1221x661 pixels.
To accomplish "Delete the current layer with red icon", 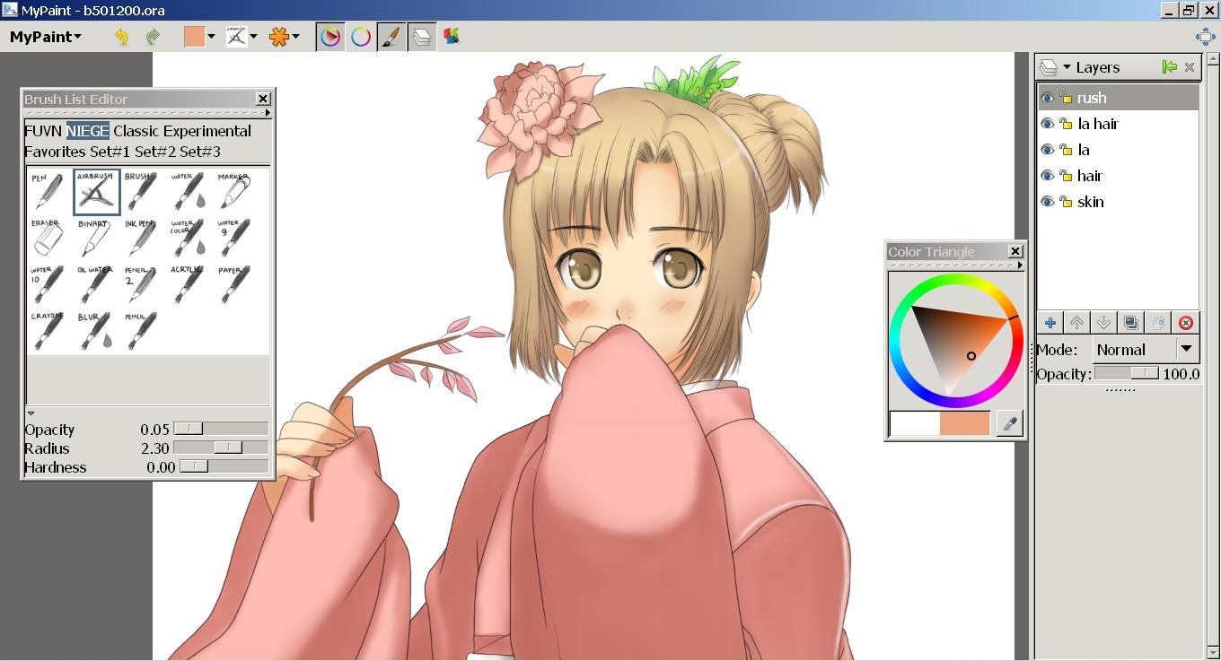I will pos(1186,323).
